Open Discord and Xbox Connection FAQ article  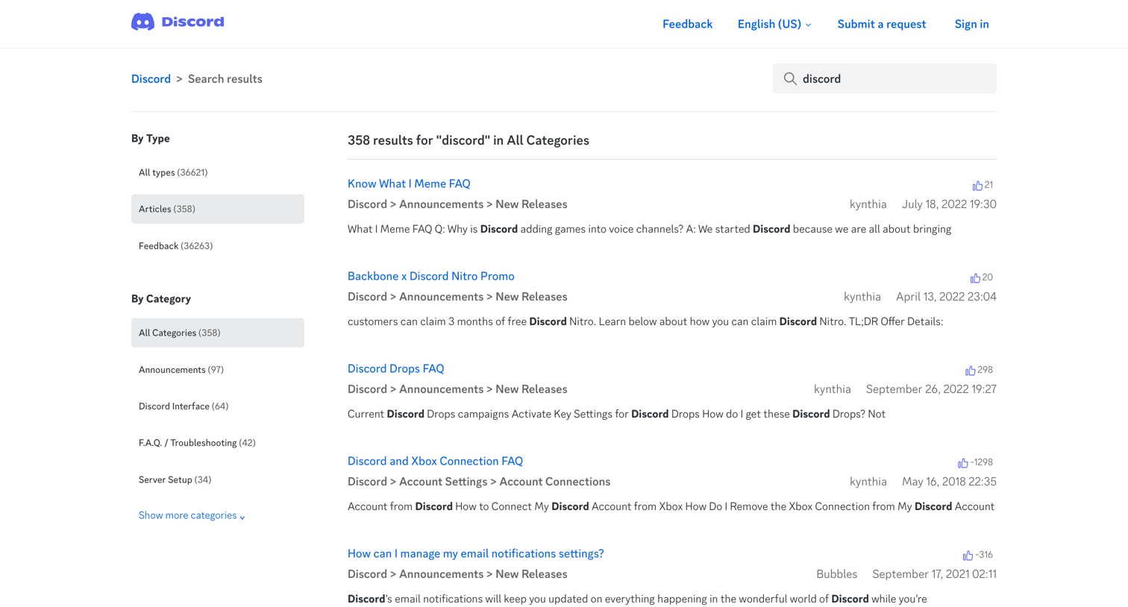pyautogui.click(x=435, y=461)
